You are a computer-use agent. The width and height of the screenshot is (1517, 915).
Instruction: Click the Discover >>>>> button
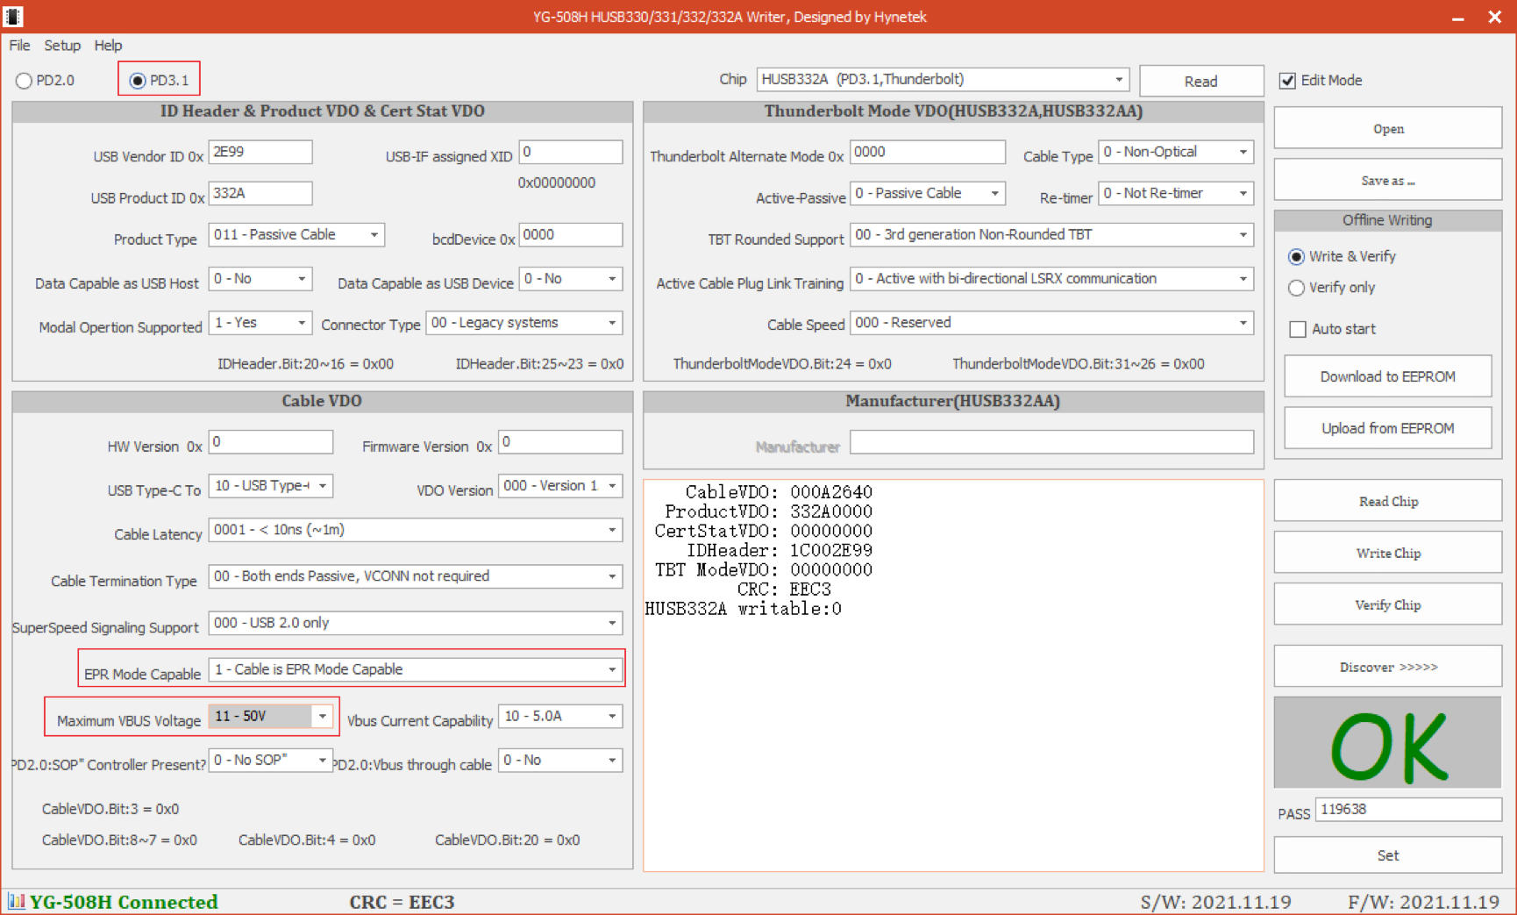pyautogui.click(x=1388, y=667)
